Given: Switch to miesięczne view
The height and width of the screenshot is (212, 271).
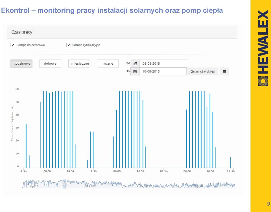Looking at the screenshot, I should (x=79, y=64).
